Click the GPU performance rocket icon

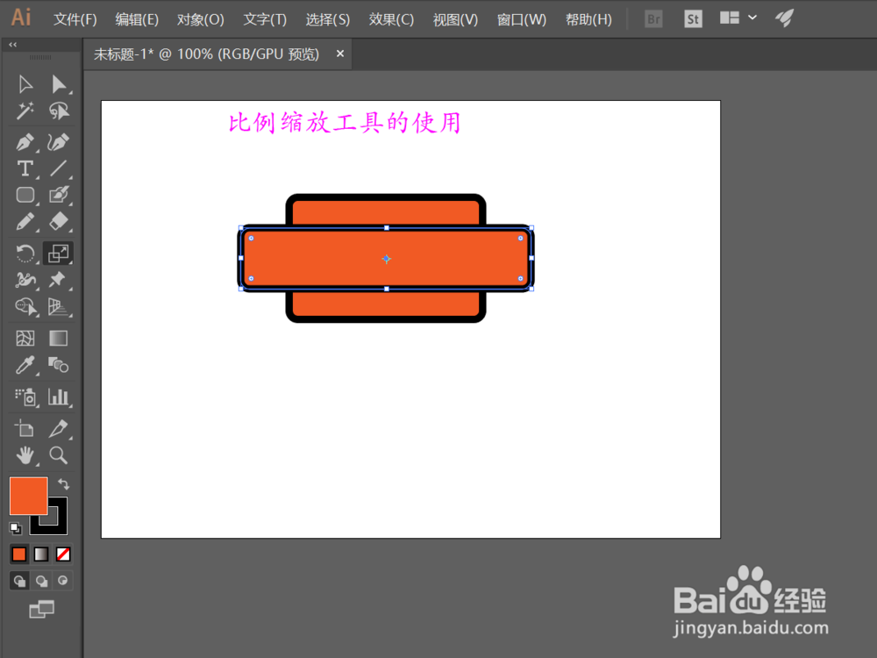pos(784,18)
